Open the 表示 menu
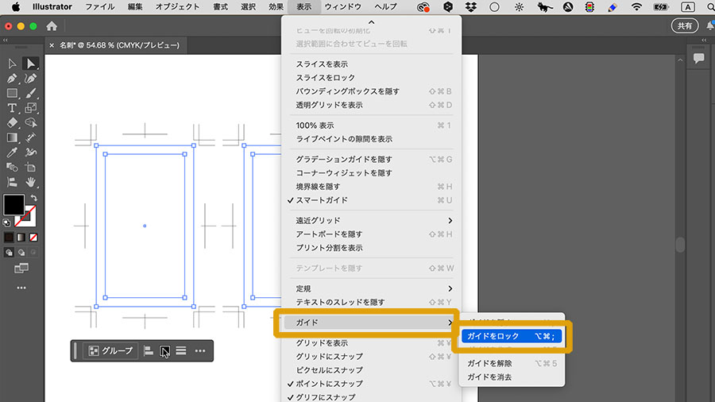 click(x=303, y=7)
